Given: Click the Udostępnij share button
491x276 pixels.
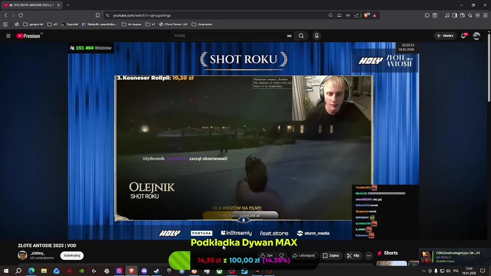Looking at the screenshot, I should coord(303,256).
